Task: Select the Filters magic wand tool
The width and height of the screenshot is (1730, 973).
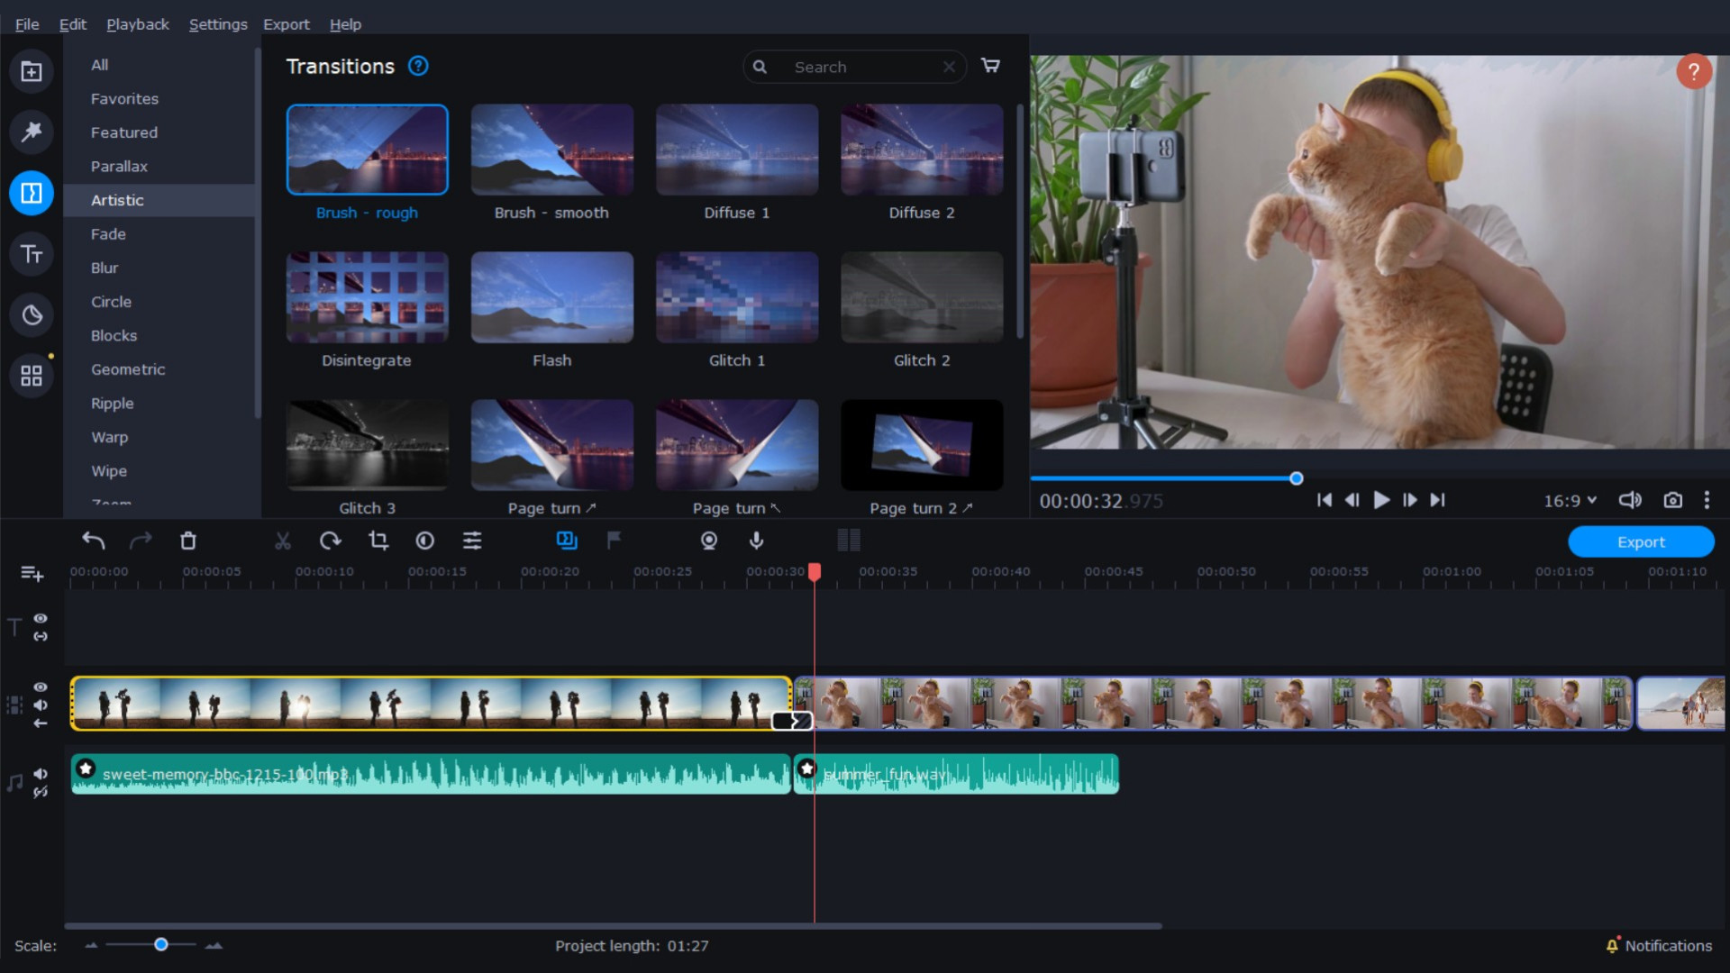Action: click(x=32, y=132)
